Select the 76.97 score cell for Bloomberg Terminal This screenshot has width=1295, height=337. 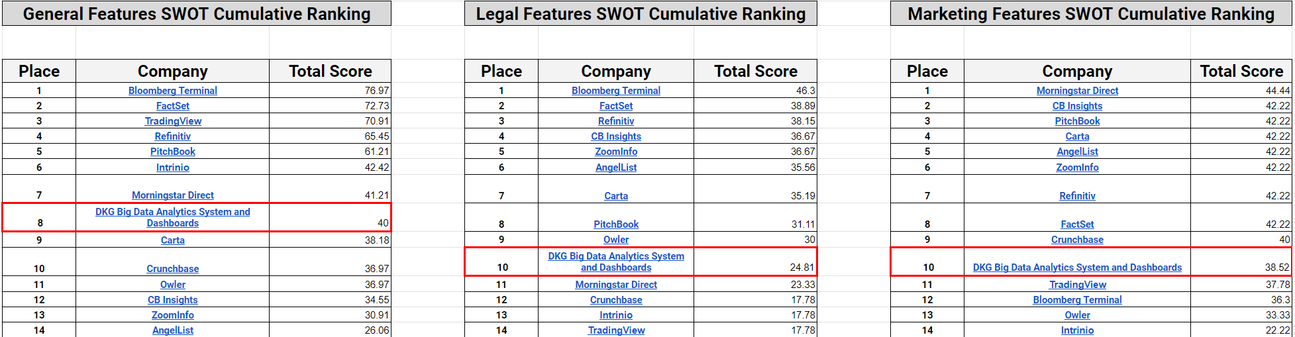click(330, 91)
